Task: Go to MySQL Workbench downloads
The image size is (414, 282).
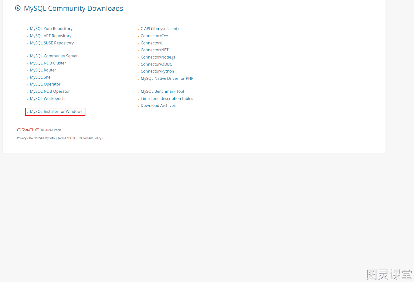Action: click(x=47, y=99)
